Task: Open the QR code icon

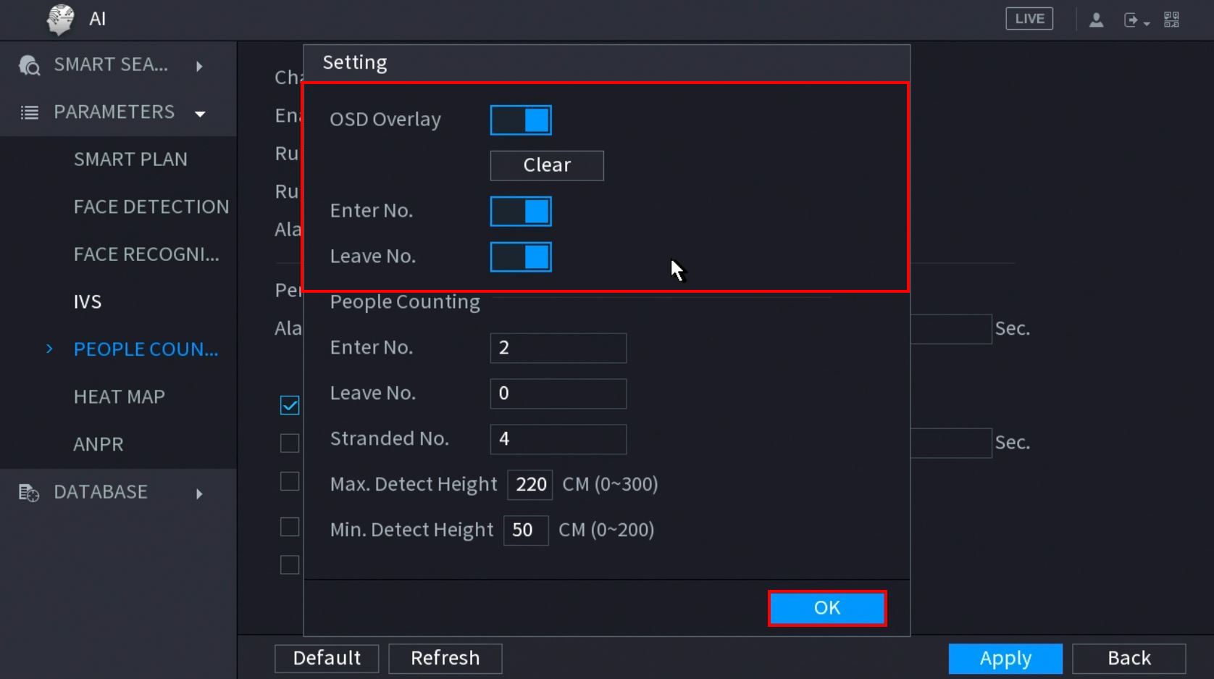Action: pos(1171,20)
